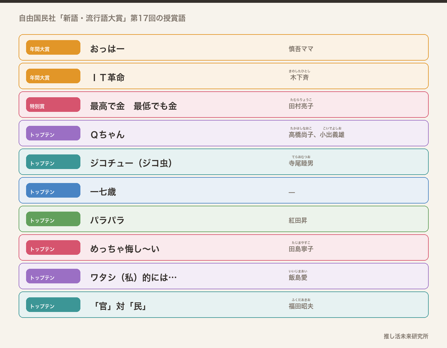Select the トップテン badge beside 一七歳
The width and height of the screenshot is (447, 348).
(x=53, y=190)
